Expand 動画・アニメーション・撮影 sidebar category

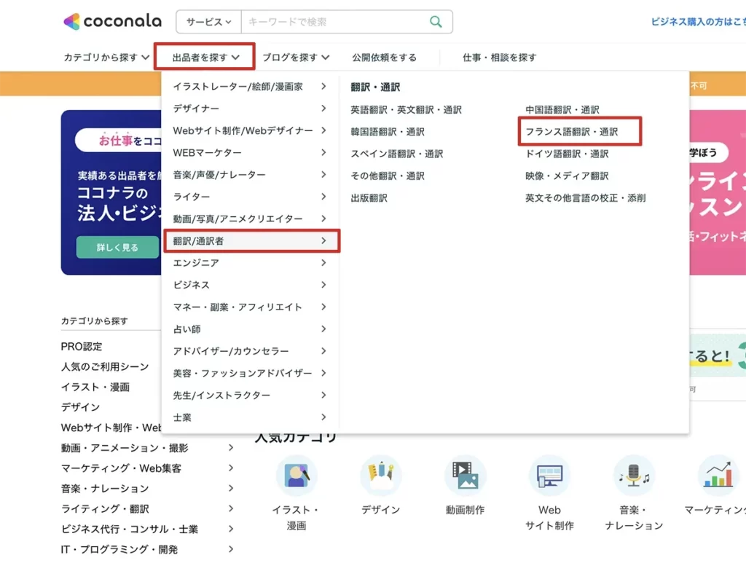click(147, 448)
